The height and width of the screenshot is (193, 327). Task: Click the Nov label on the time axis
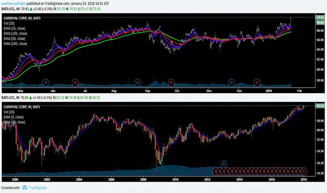[209, 91]
